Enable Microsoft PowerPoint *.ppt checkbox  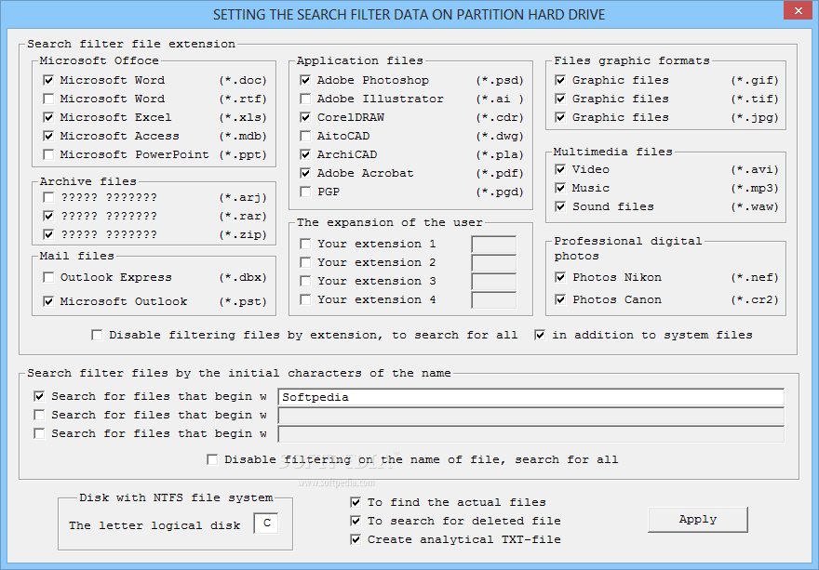point(48,154)
